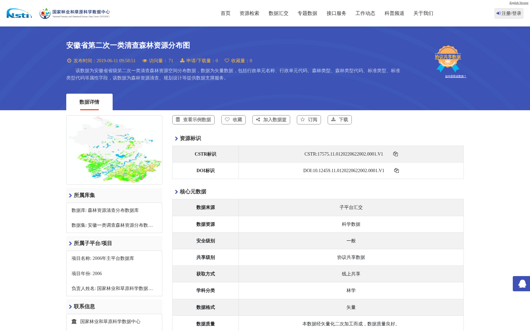The height and width of the screenshot is (331, 530).
Task: Click the eye icon beside 访问量
Action: point(145,61)
